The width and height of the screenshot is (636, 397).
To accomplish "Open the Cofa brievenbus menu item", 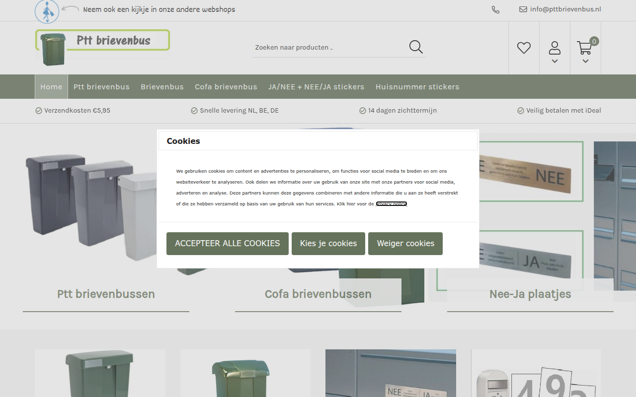I will [x=226, y=87].
